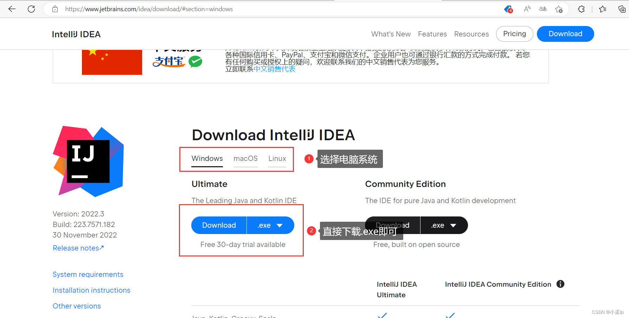The width and height of the screenshot is (629, 318).
Task: Download the Community Edition
Action: pyautogui.click(x=392, y=225)
